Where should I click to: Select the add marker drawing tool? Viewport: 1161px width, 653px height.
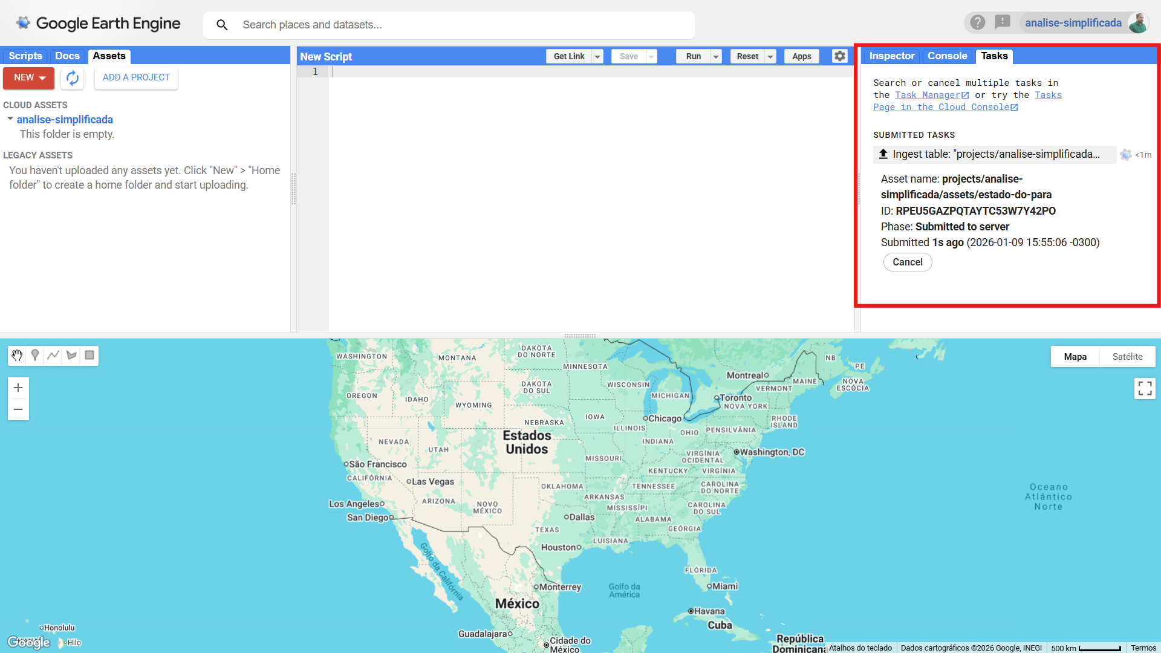coord(35,356)
